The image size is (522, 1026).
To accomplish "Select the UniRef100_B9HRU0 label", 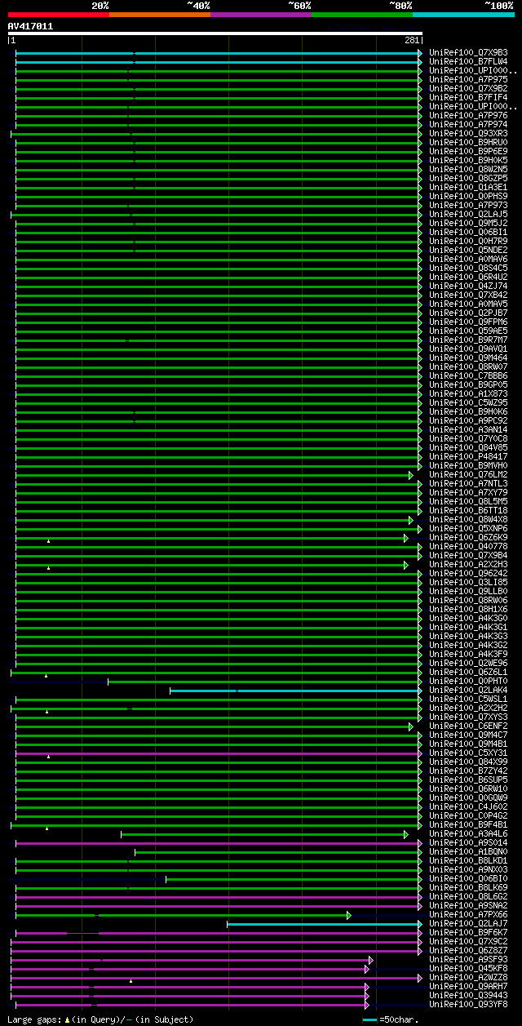I will click(x=468, y=143).
